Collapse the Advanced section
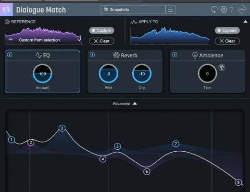250x192 pixels. (125, 104)
